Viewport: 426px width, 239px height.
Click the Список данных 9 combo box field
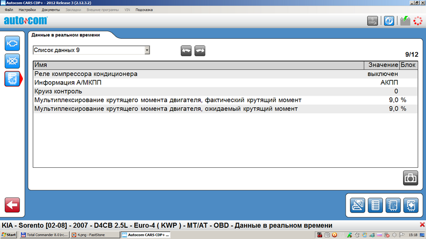(x=91, y=50)
